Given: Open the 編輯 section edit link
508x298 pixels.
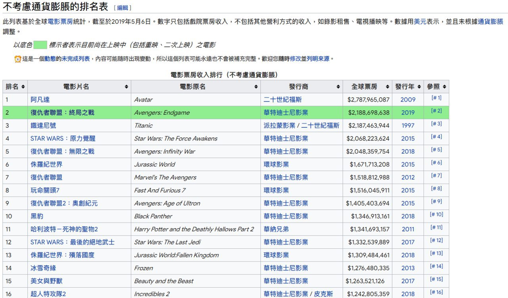Looking at the screenshot, I should tap(123, 8).
